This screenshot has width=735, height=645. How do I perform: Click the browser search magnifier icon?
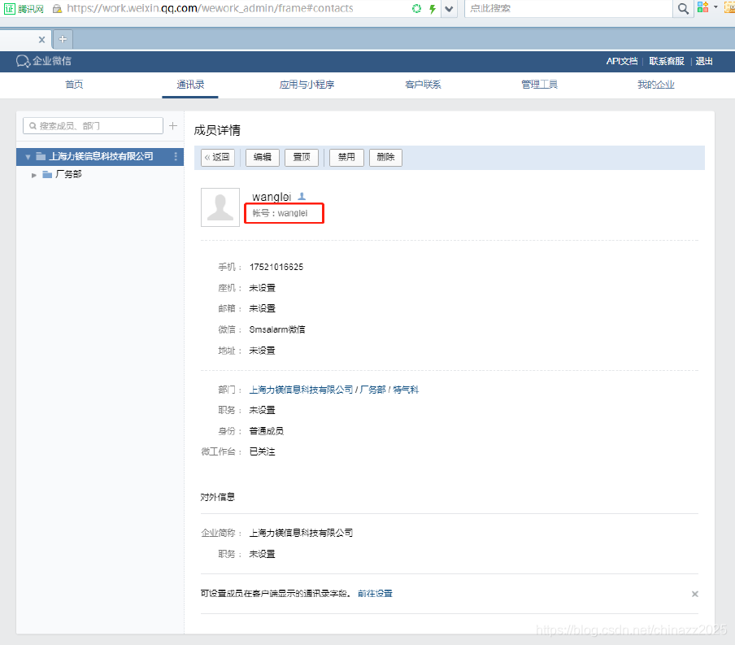click(683, 8)
